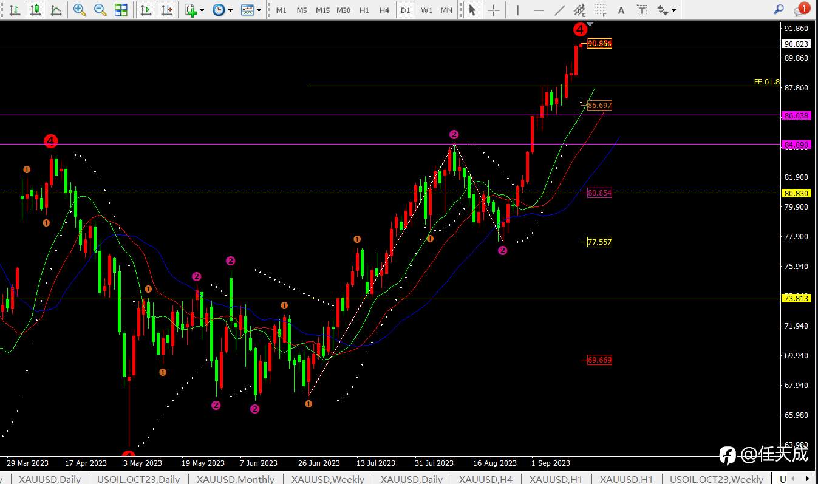Insert a text object with A tool
818x484 pixels.
[x=621, y=10]
